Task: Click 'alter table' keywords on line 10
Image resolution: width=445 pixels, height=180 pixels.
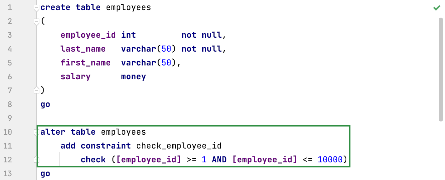Action: [x=68, y=132]
